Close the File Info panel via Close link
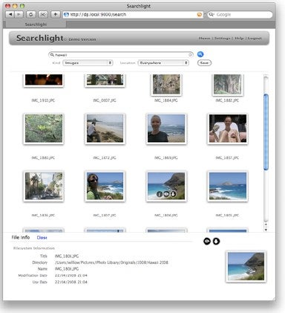The width and height of the screenshot is (285, 313). pyautogui.click(x=42, y=237)
